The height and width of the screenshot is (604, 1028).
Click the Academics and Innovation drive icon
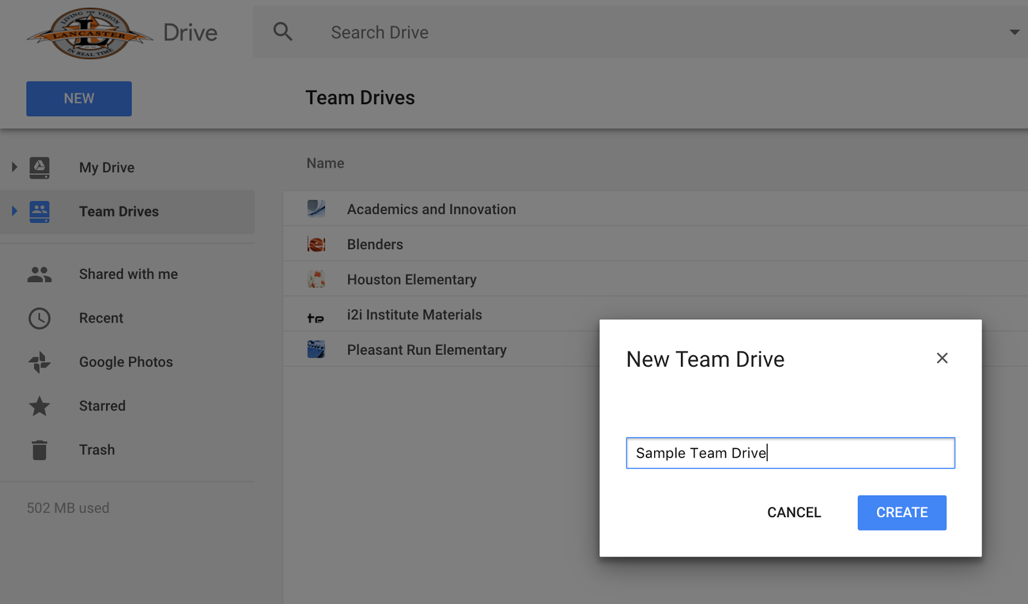coord(316,208)
